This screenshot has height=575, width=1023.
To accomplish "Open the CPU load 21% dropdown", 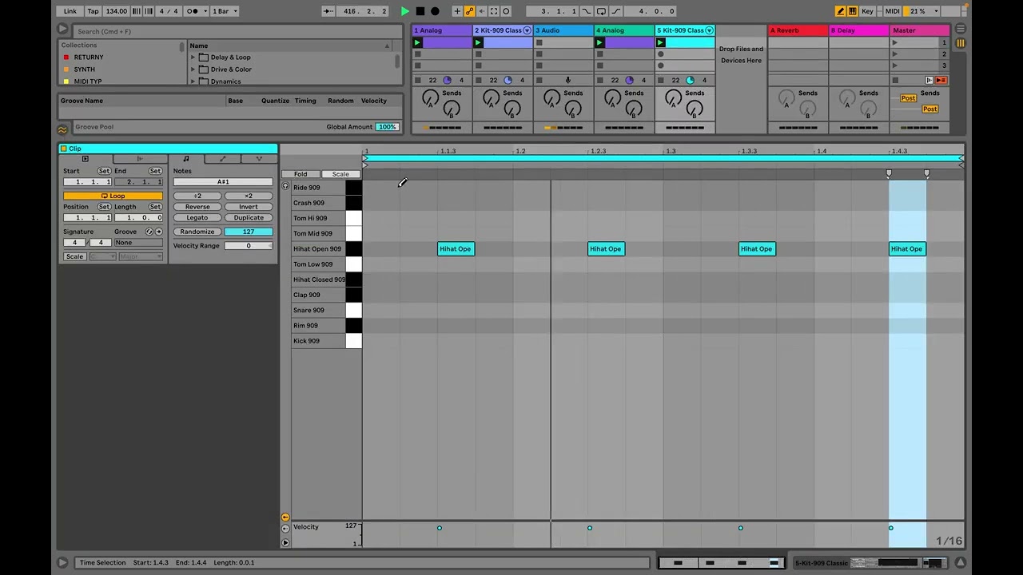I will (922, 11).
